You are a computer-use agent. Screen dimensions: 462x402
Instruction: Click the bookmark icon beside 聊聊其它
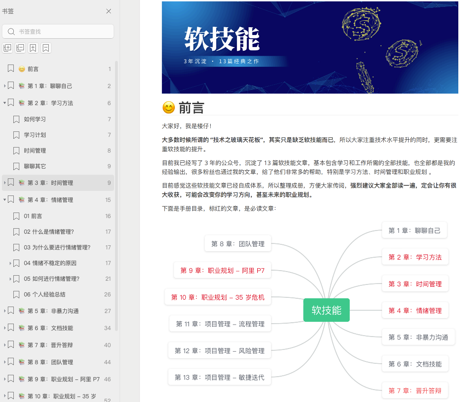coord(17,166)
